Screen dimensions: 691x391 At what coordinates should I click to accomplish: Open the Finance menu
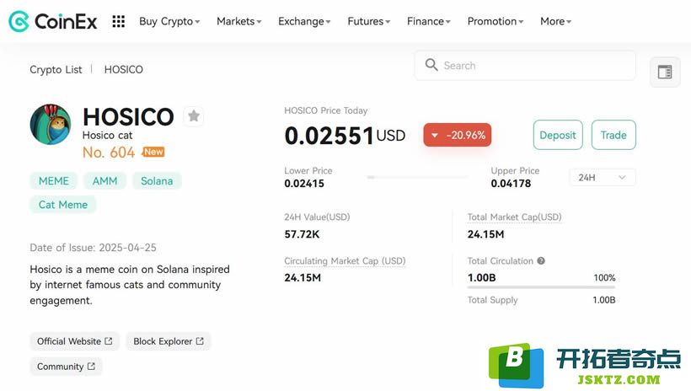coord(428,21)
